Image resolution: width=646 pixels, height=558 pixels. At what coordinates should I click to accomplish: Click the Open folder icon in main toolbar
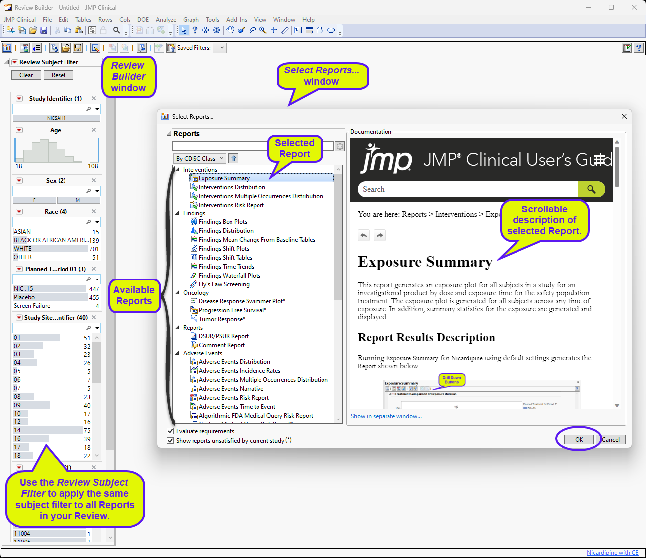[33, 30]
